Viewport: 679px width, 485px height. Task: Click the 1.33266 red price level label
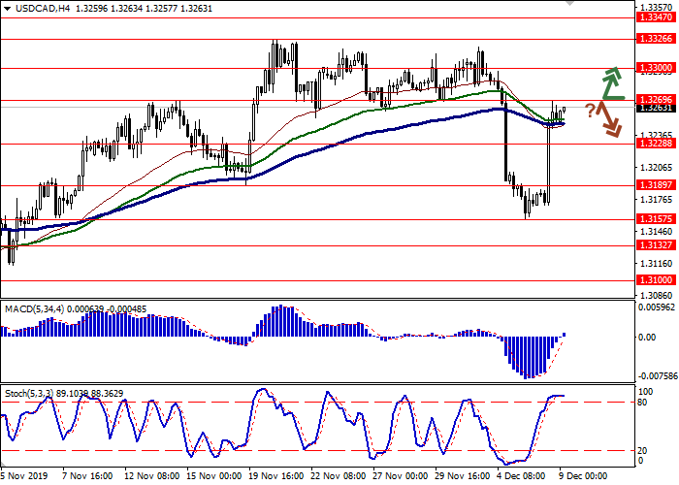(x=652, y=39)
